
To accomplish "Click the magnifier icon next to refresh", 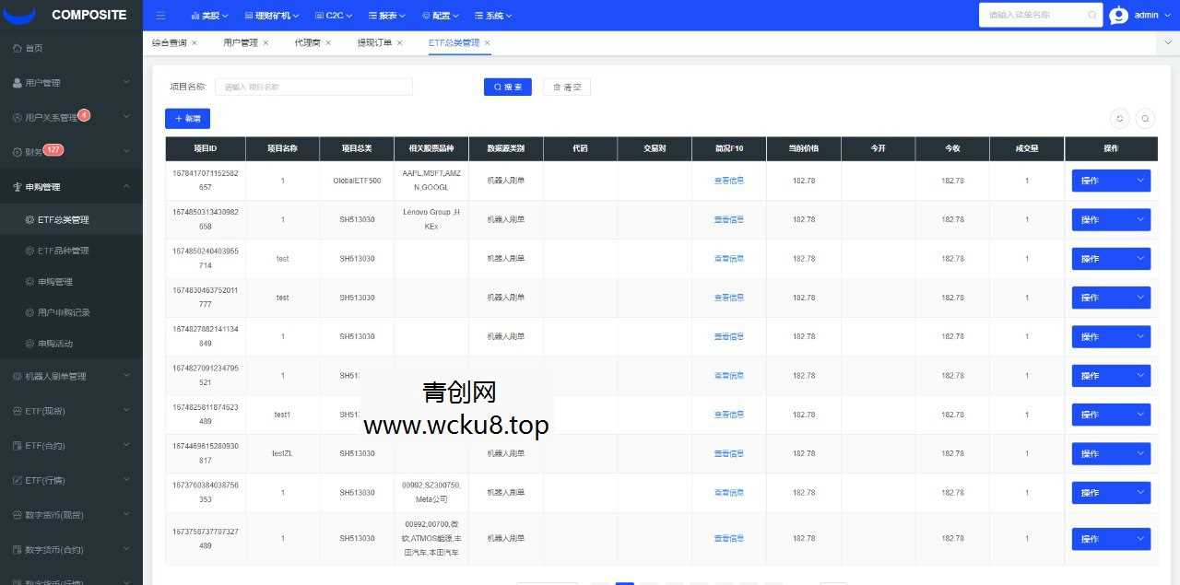I will [1144, 119].
